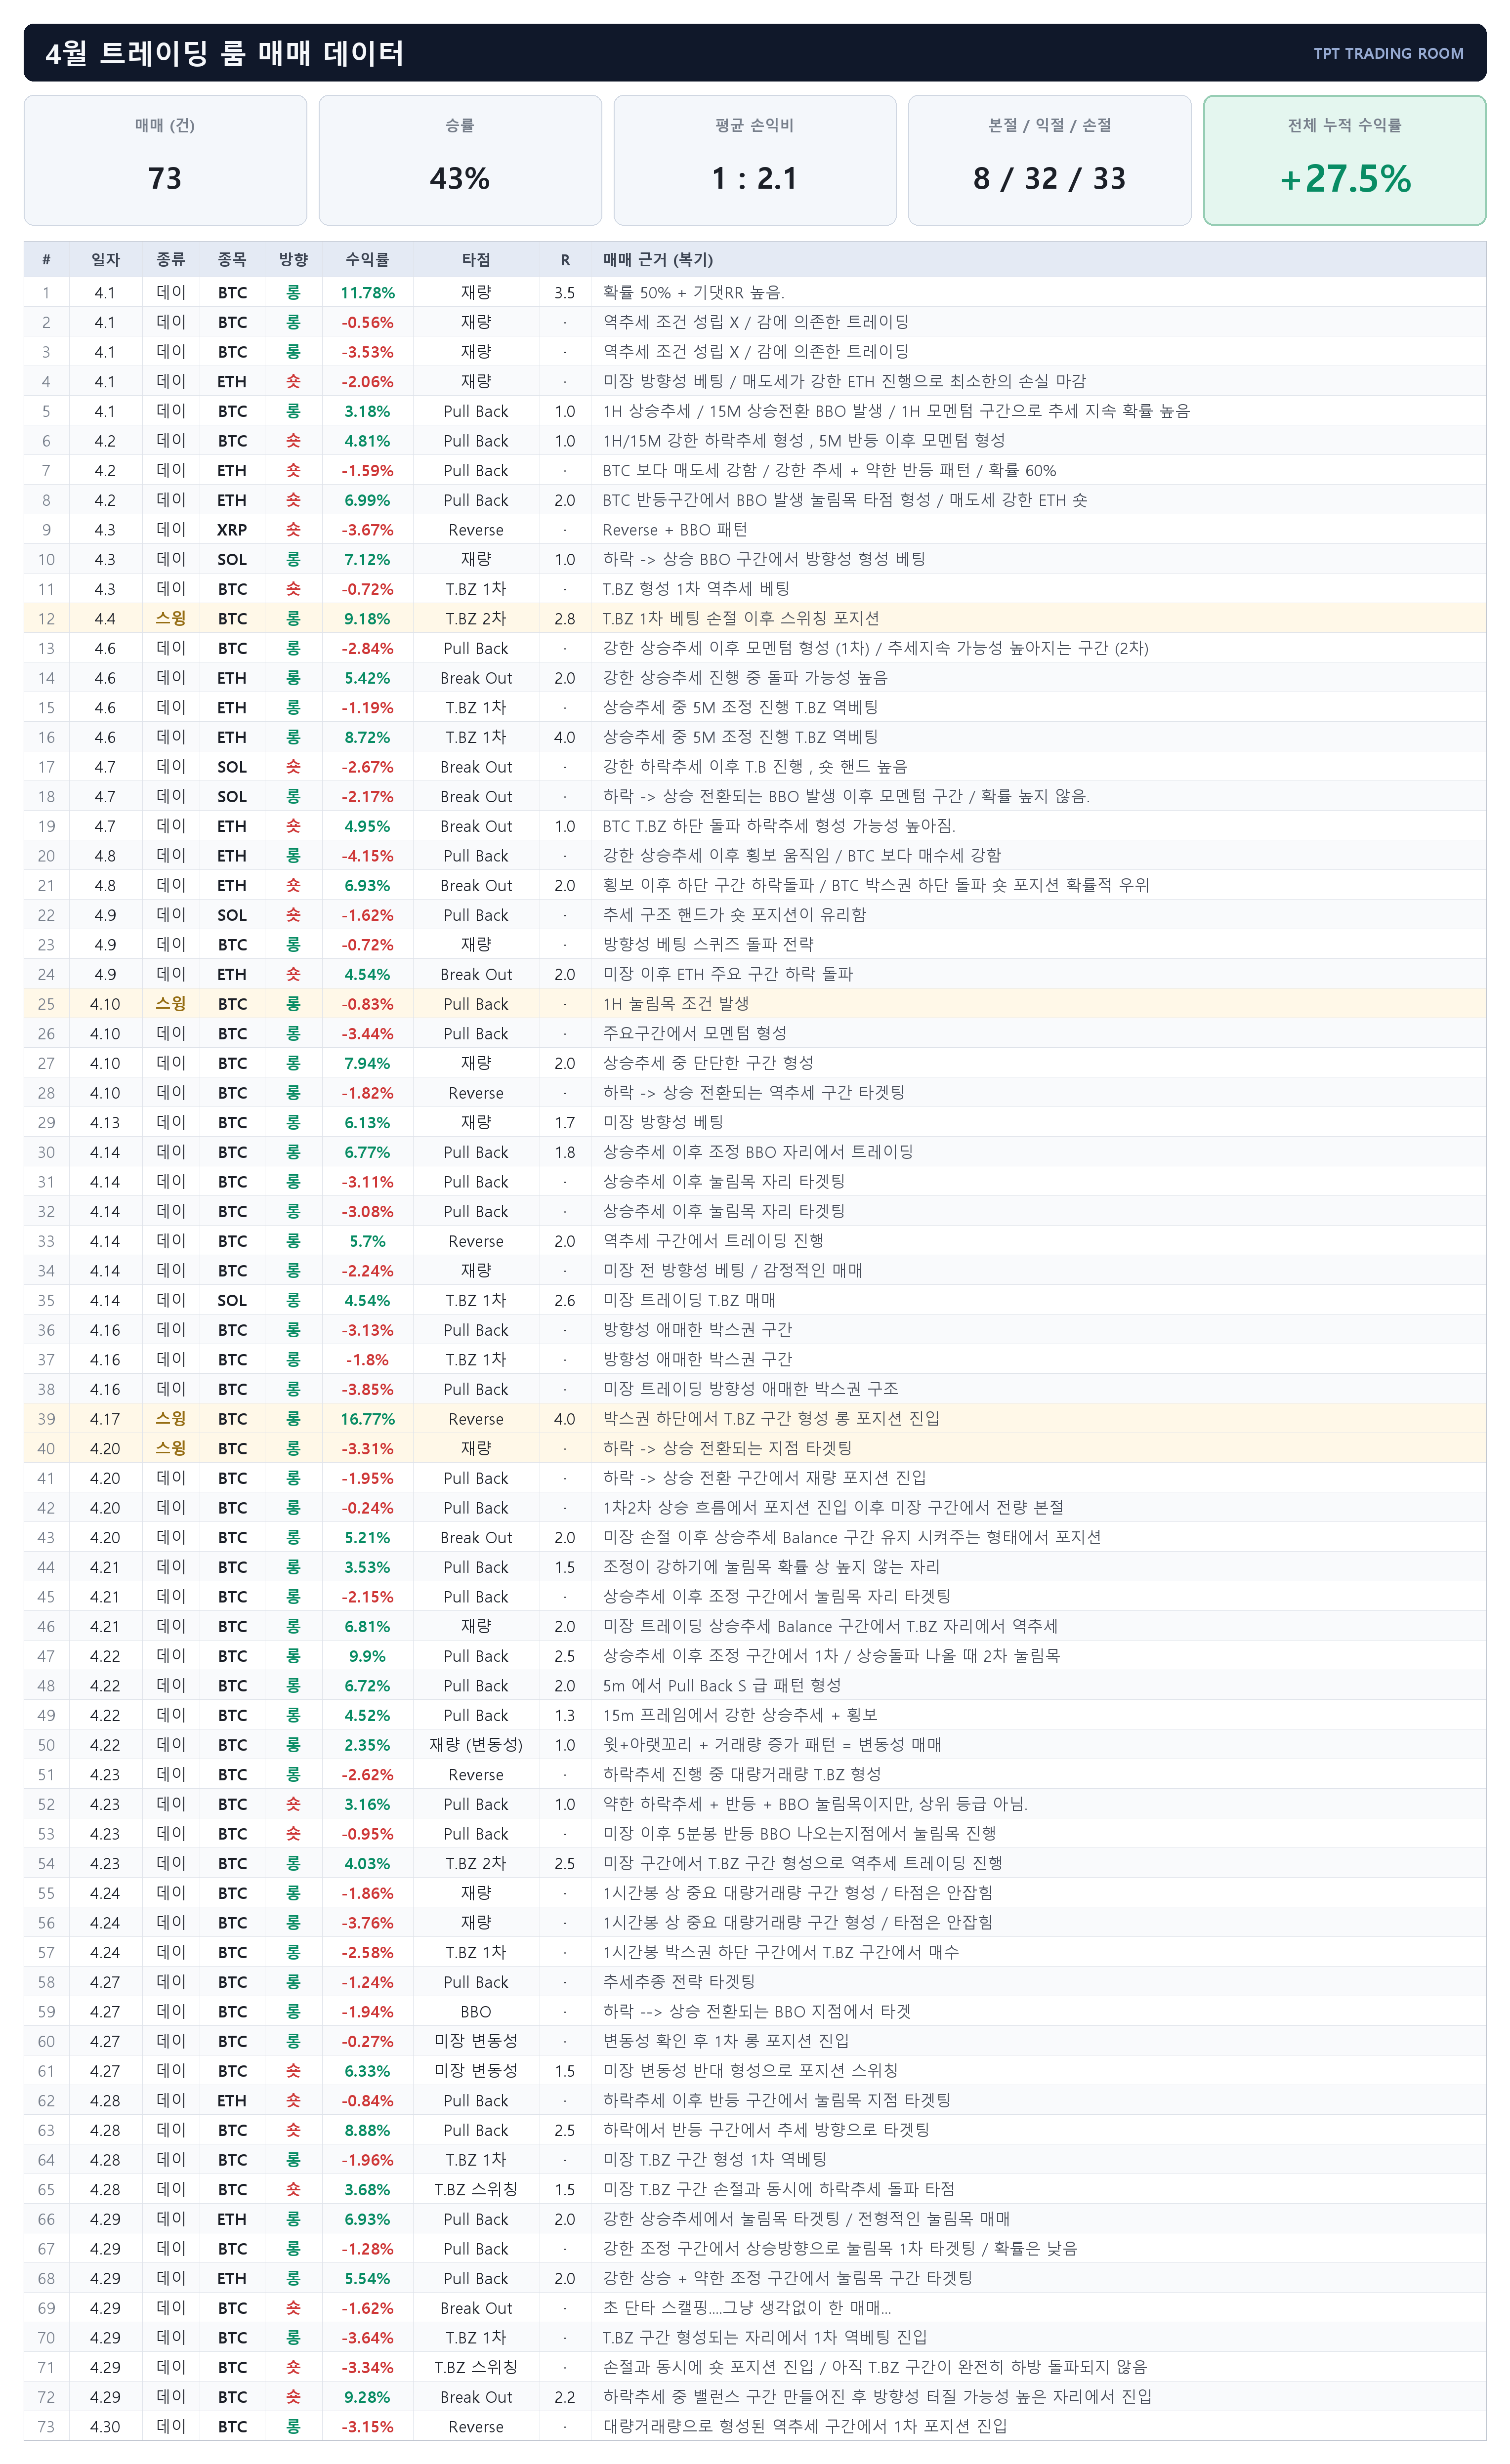Viewport: 1510px width, 2464px height.
Task: Click the 수익률 column header
Action: 367,260
